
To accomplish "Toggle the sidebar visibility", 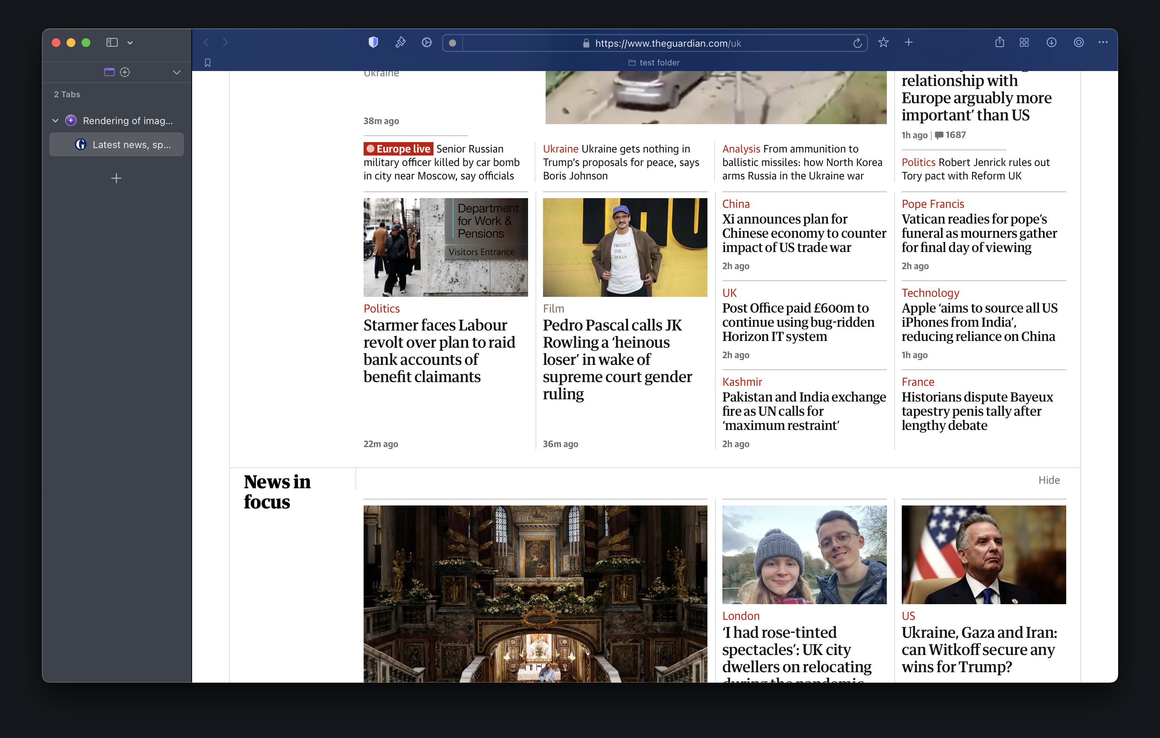I will [x=112, y=42].
